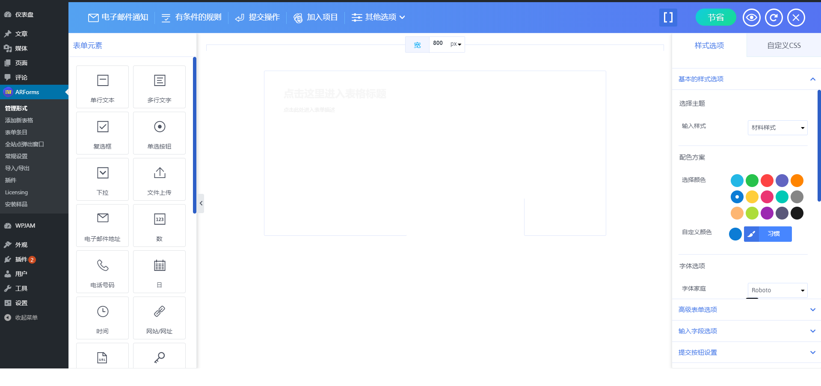Open the 输入样式 dropdown
This screenshot has height=386, width=821.
[x=777, y=128]
